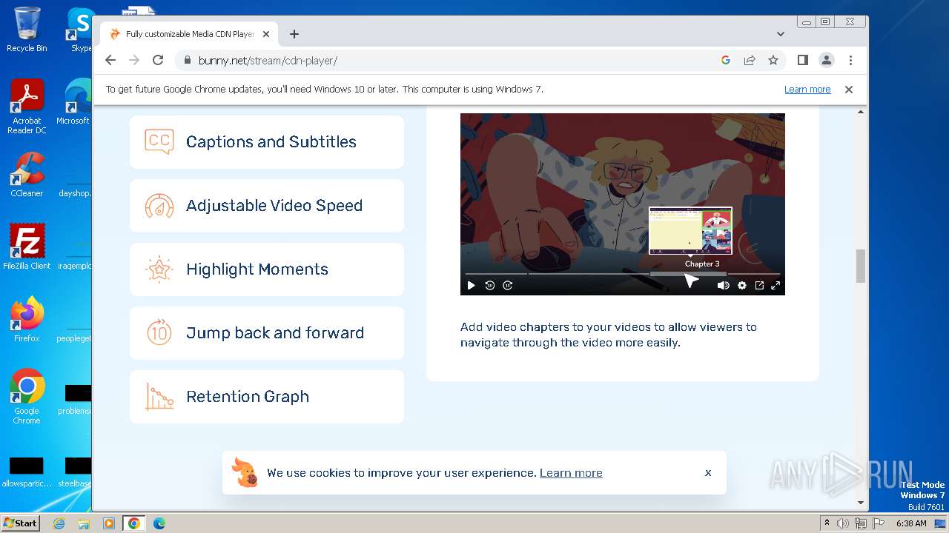Close the Chrome update infobar
The image size is (949, 533).
[x=849, y=90]
